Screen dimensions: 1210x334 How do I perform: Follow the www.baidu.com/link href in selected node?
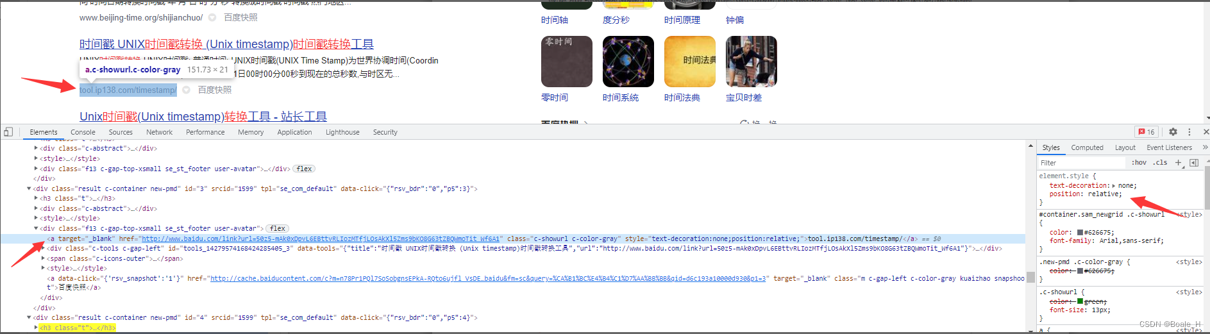321,238
